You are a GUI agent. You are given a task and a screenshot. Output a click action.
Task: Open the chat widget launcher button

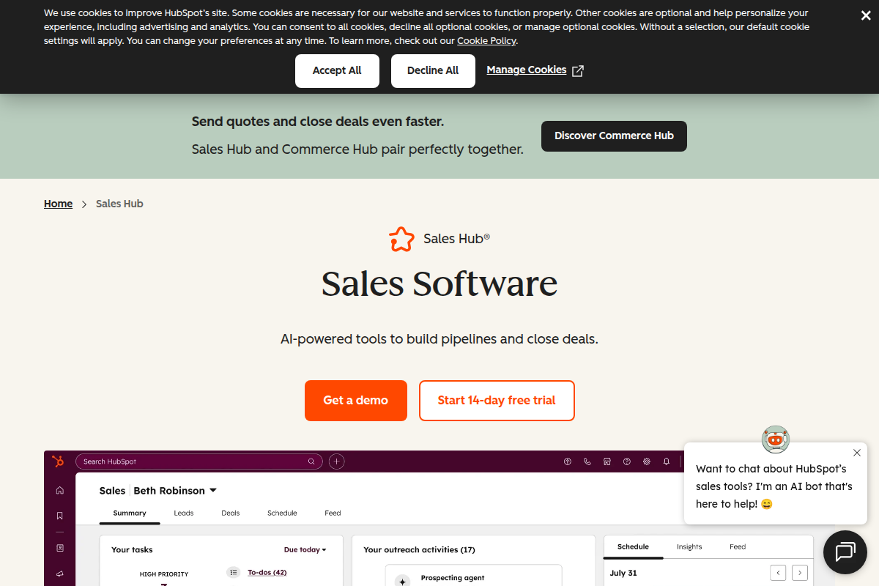[845, 552]
